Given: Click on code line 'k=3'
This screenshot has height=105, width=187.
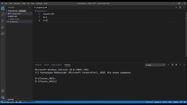Looking at the screenshot, I should point(45,17).
